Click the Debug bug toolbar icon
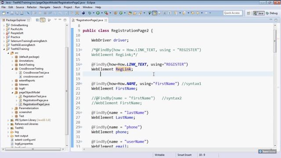281x158 pixels. coord(90,13)
